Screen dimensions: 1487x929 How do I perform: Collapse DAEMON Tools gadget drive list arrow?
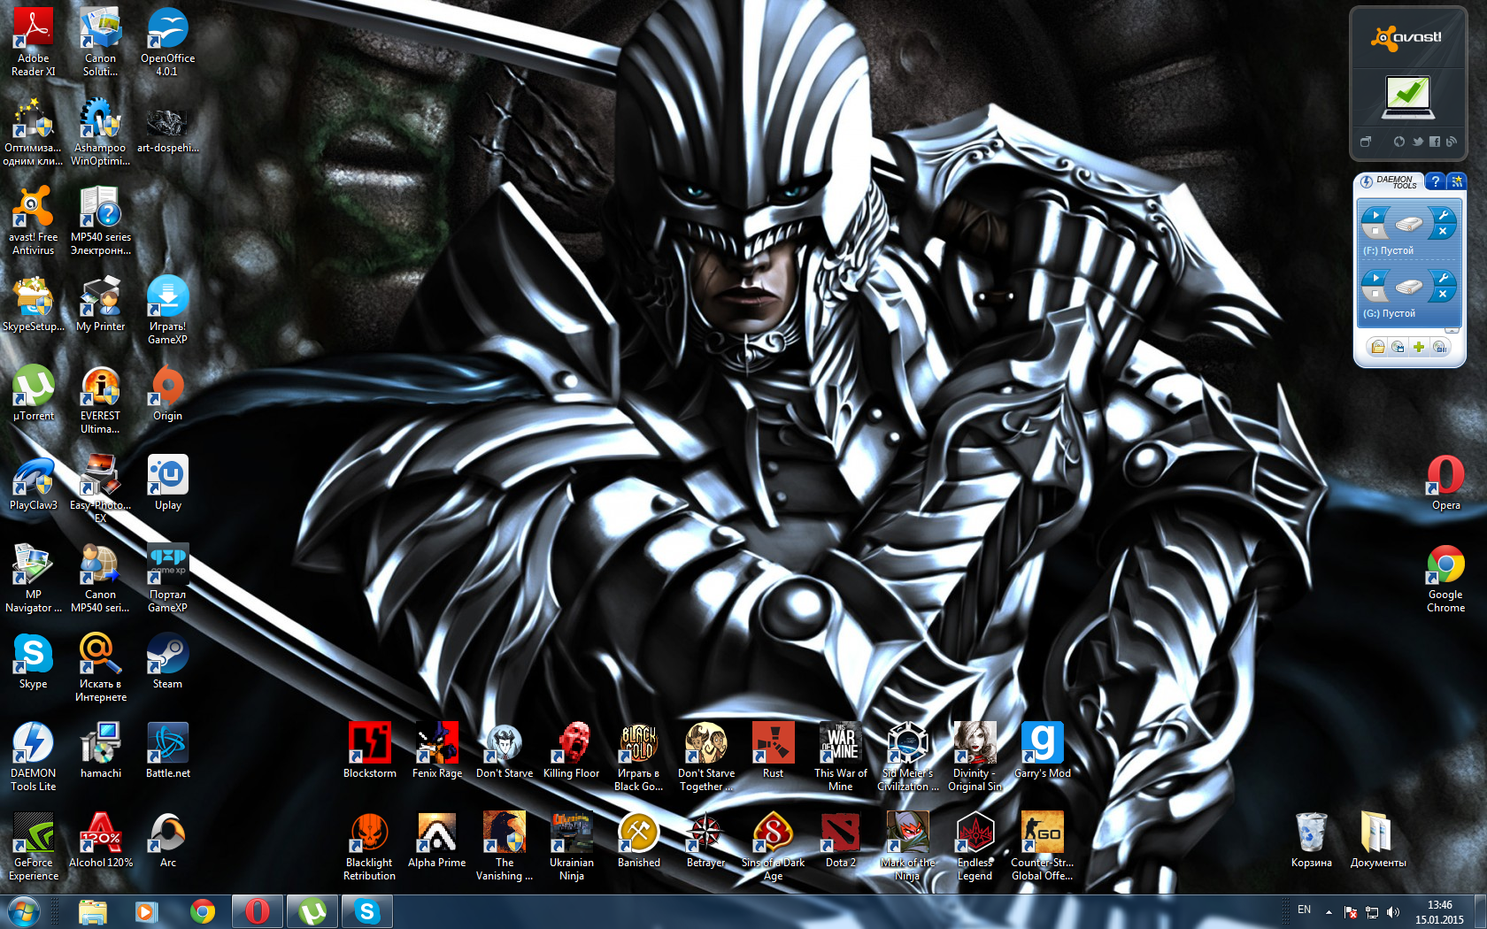[x=1452, y=331]
